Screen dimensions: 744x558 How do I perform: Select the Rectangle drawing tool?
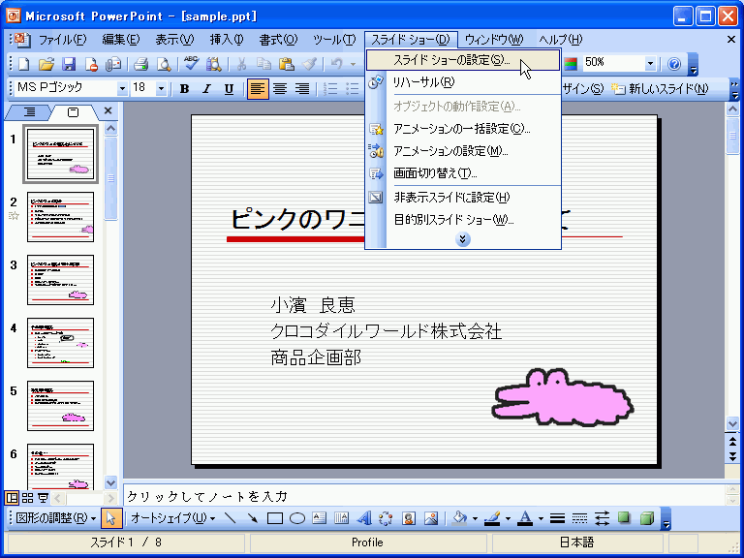click(275, 518)
